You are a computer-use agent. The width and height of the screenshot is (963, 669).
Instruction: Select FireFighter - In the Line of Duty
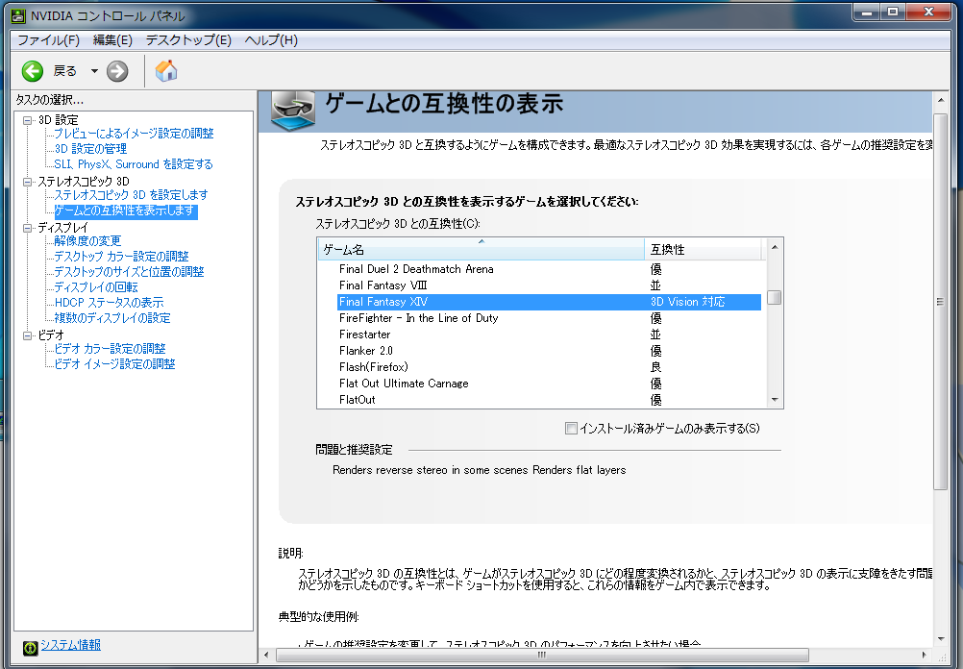coord(549,318)
